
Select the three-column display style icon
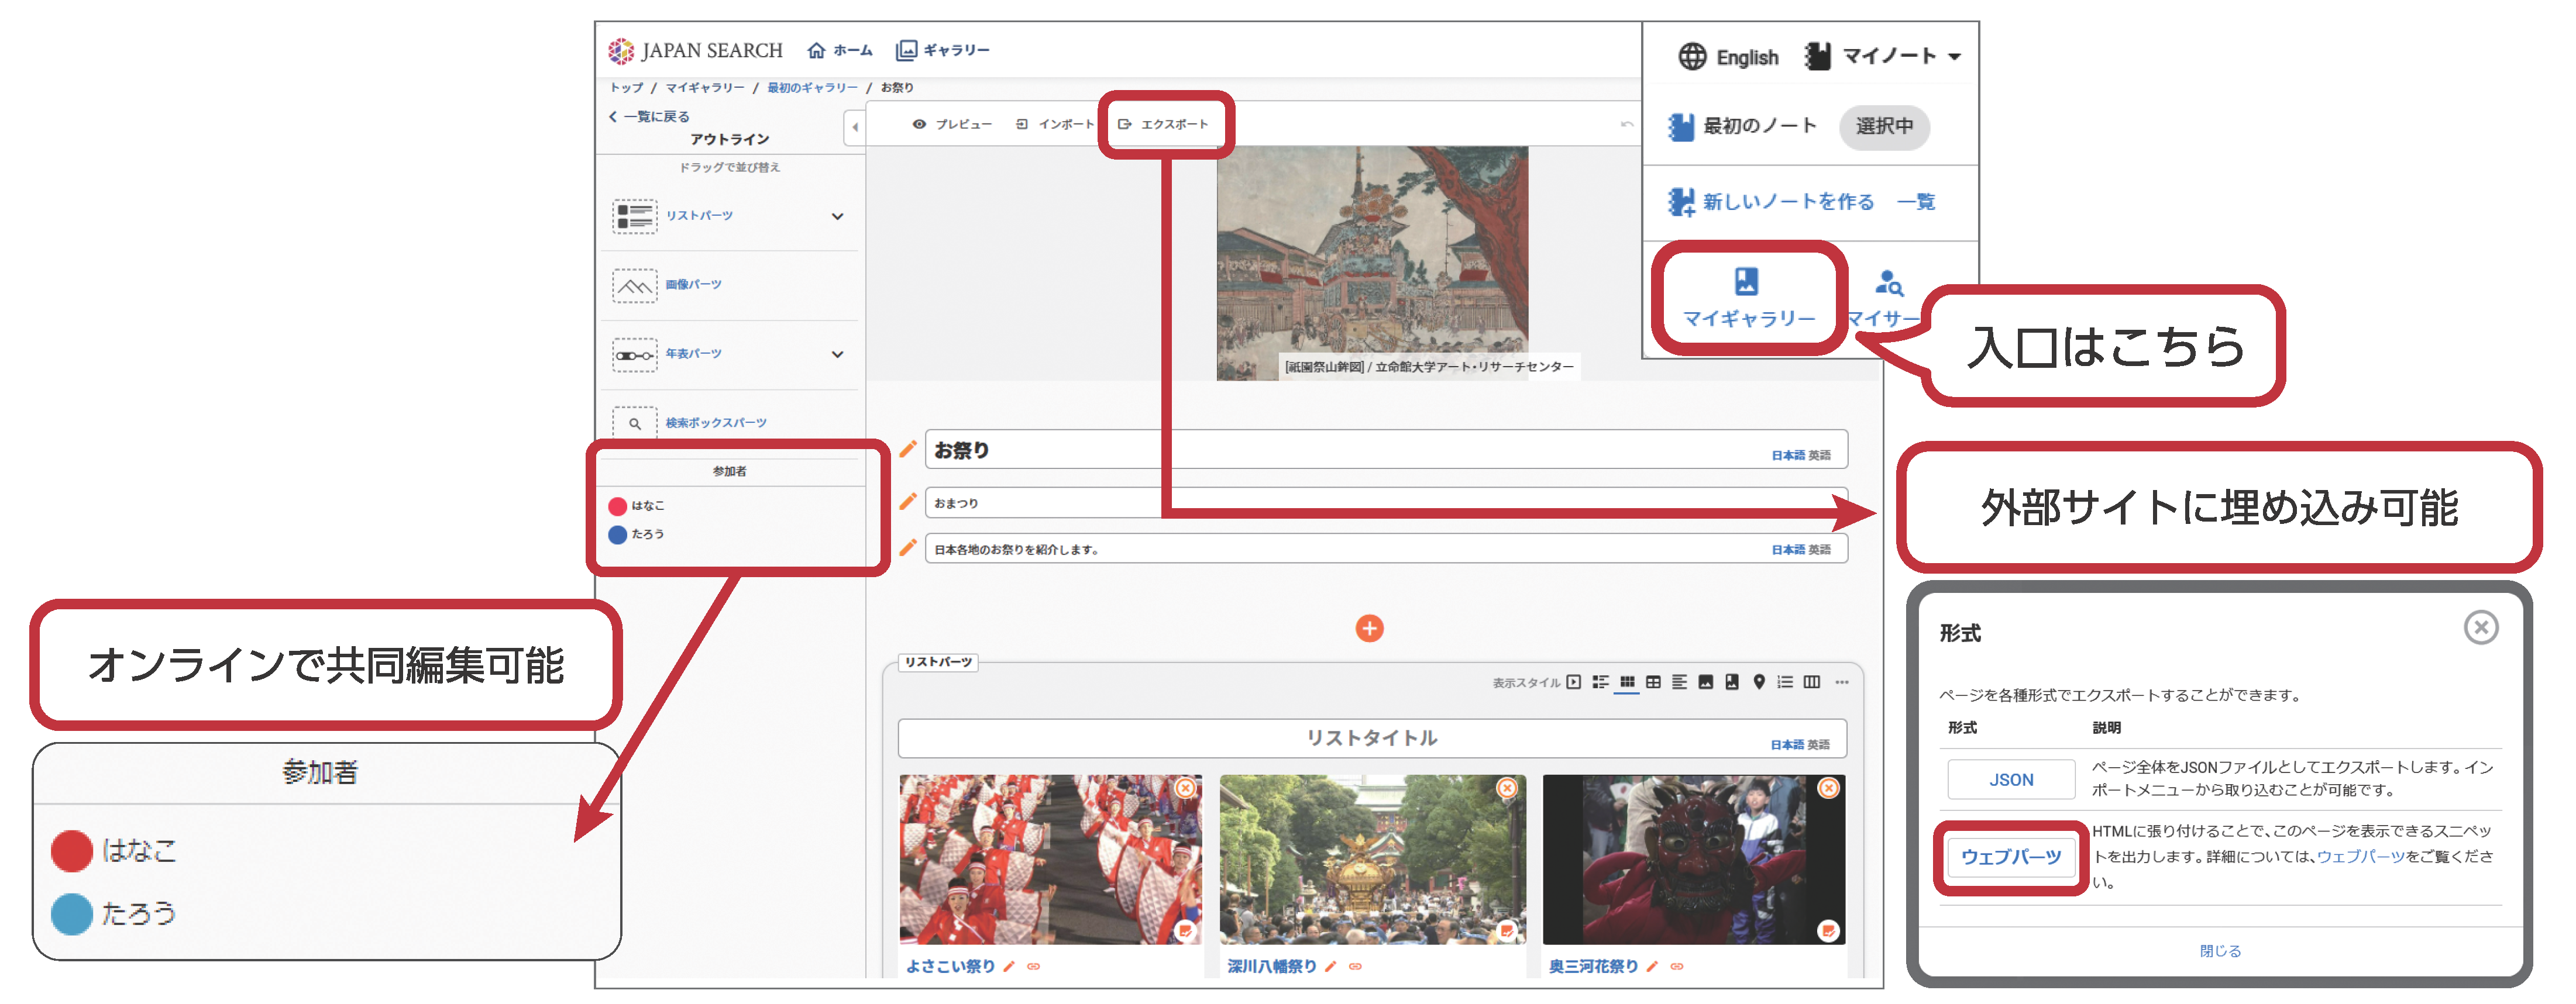pyautogui.click(x=1812, y=682)
